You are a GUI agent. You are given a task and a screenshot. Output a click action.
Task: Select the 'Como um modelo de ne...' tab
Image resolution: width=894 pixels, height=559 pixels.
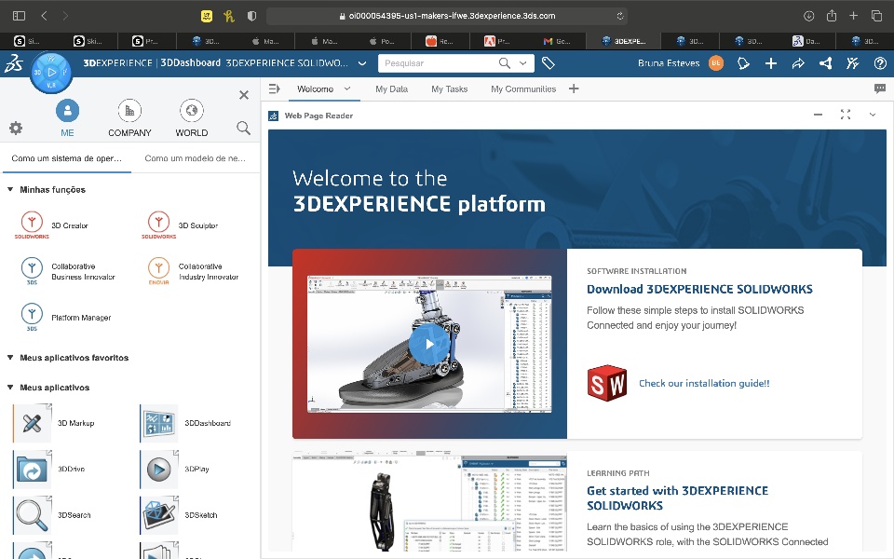tap(195, 158)
